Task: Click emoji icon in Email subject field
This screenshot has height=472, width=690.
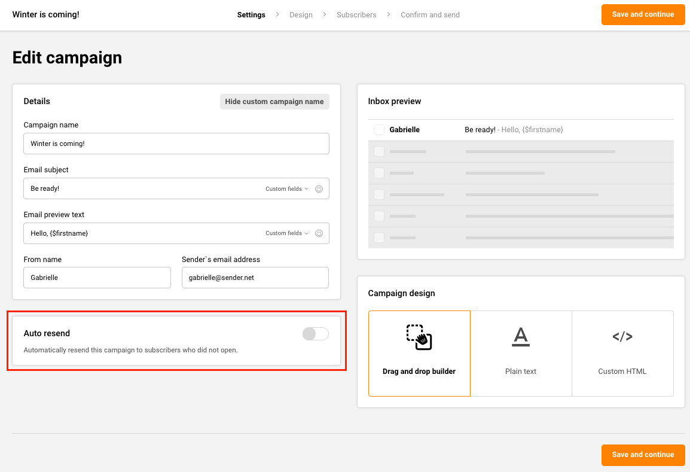Action: (x=319, y=188)
